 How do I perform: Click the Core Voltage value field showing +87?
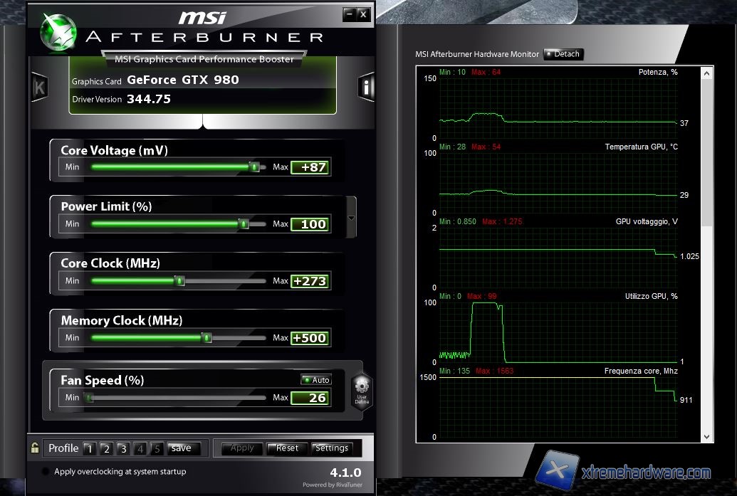(x=311, y=167)
